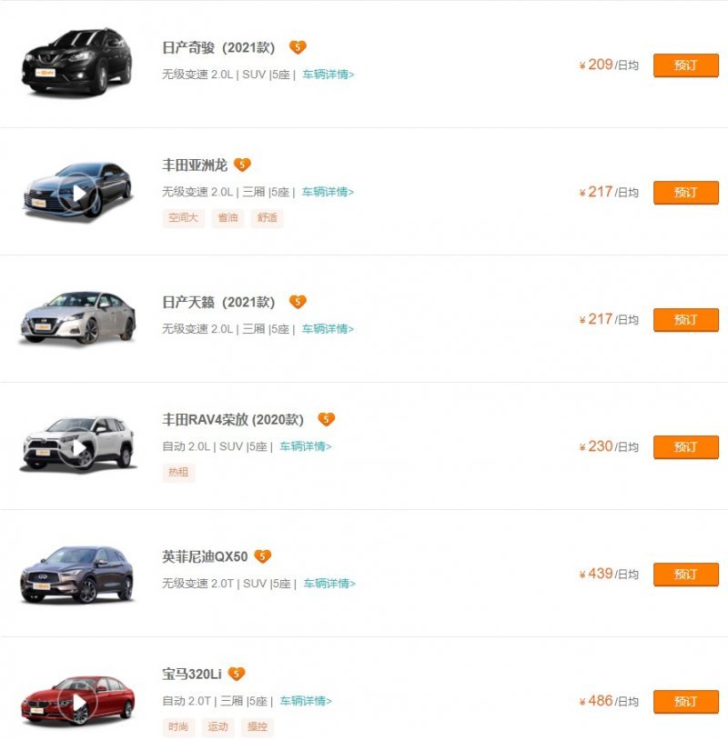The width and height of the screenshot is (728, 740).
Task: Click the heart badge beside 日产奇骏 (2021款)
Action: (x=298, y=47)
